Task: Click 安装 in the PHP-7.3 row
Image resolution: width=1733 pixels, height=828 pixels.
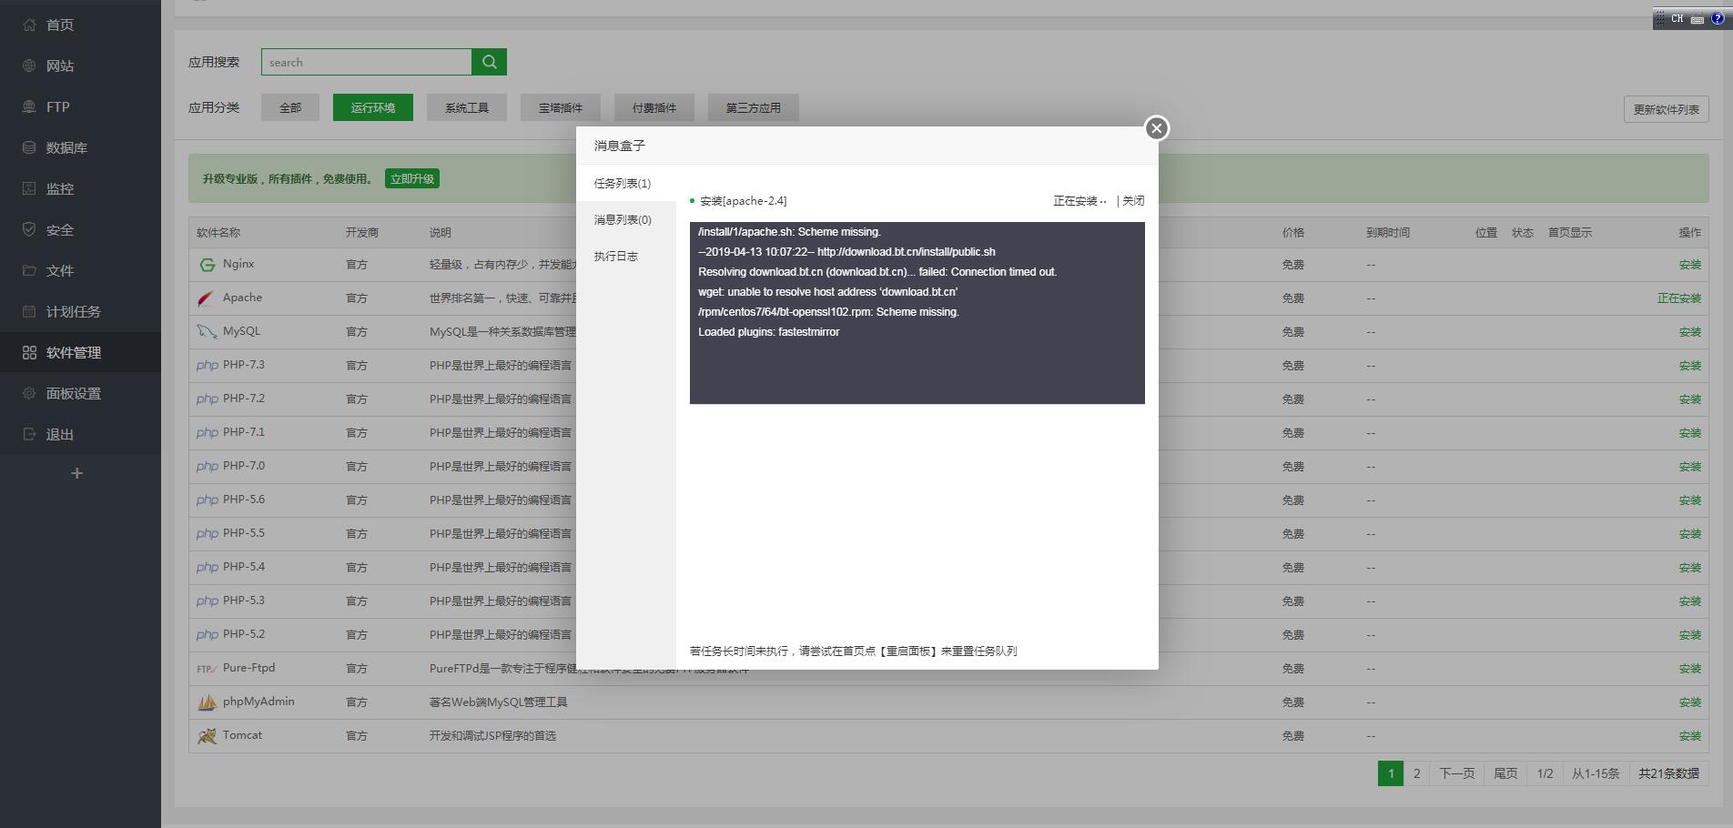Action: click(x=1689, y=366)
